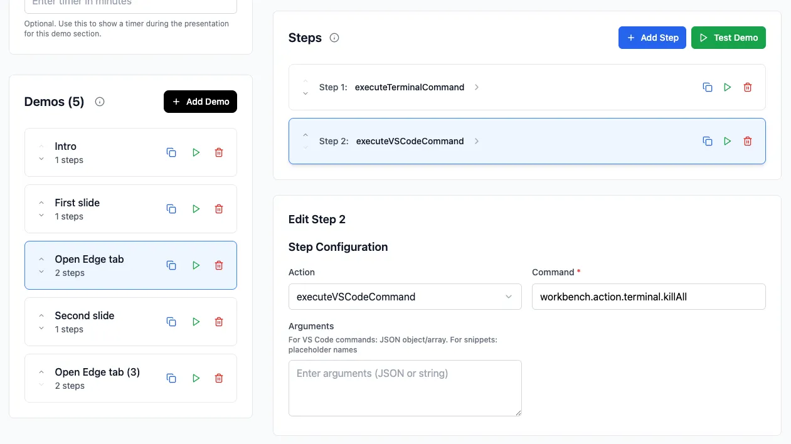Run the First slide demo
Screen dimensions: 791x444
click(x=196, y=209)
